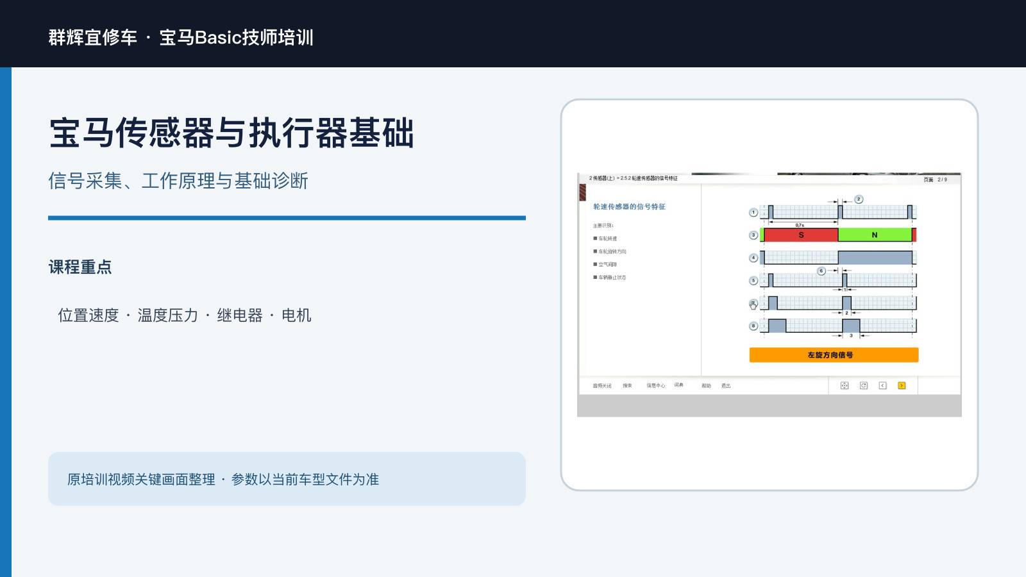1026x577 pixels.
Task: Click the note 原培训视频关键画面整理
Action: pyautogui.click(x=141, y=480)
